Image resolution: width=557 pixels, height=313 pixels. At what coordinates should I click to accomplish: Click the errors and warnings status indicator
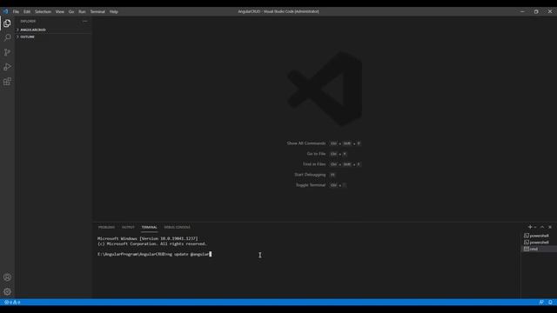[x=12, y=303]
